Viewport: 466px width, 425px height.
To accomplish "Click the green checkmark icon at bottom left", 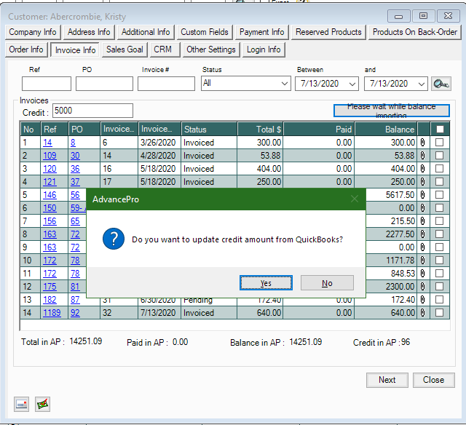I will click(43, 405).
